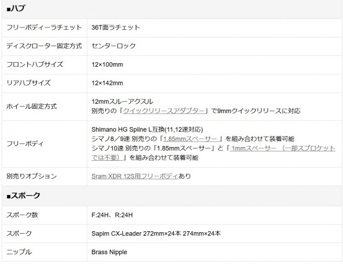Click the Brass Nipple value cell

[x=109, y=252]
